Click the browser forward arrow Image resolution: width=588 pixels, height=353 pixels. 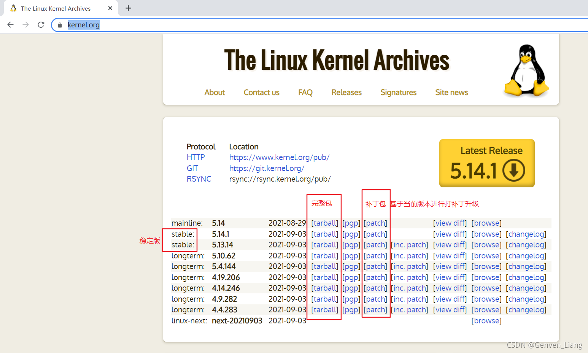click(x=25, y=25)
